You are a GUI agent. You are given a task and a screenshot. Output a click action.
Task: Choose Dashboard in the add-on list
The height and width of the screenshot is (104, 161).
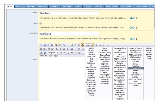[x=91, y=80]
